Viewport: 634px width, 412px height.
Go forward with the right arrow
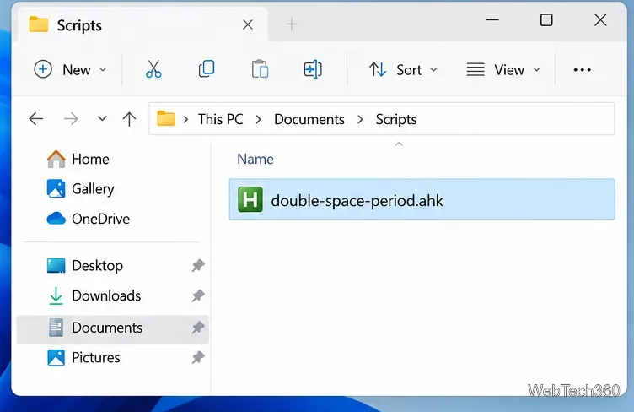(71, 119)
